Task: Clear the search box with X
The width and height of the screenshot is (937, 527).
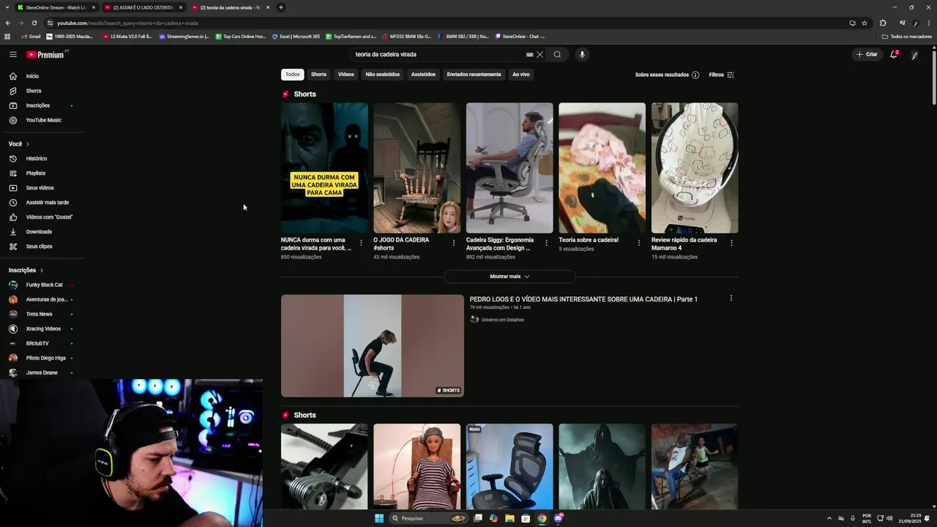Action: (540, 54)
